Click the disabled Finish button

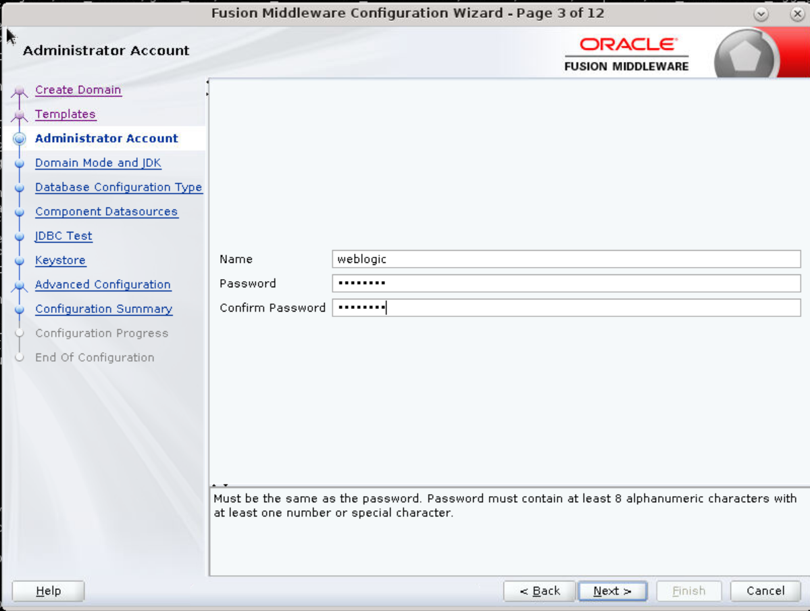point(688,591)
